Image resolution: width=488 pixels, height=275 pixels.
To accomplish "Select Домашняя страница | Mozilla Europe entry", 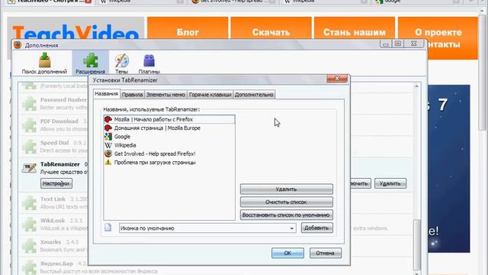I will (169, 128).
